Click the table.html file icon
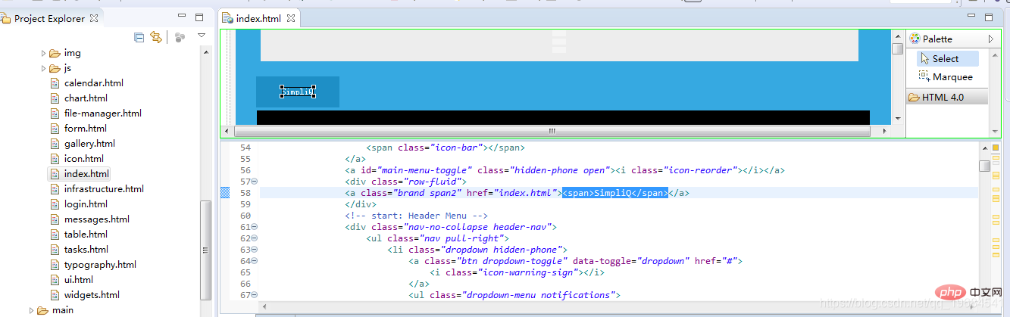 coord(55,235)
